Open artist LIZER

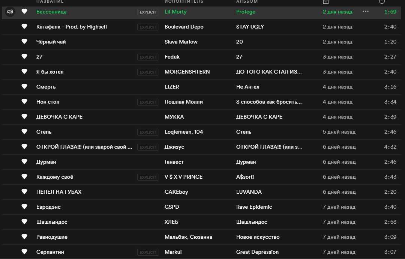[172, 87]
